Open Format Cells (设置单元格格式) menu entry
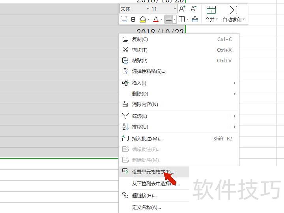Viewport: 284px width, 213px height. 153,172
